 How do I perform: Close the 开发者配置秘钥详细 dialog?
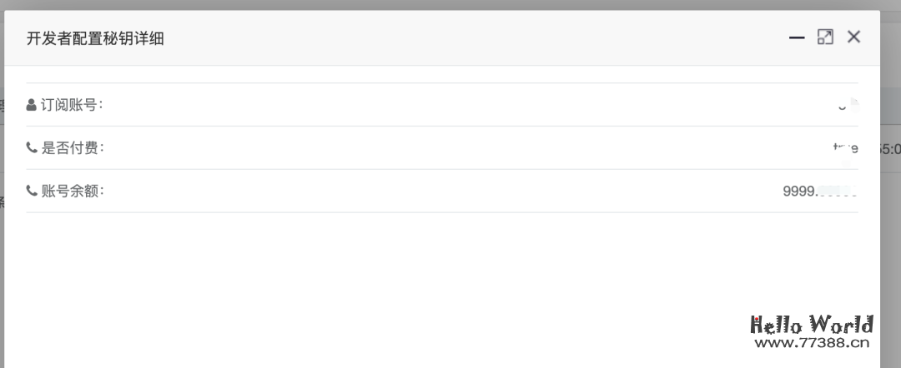click(x=853, y=37)
